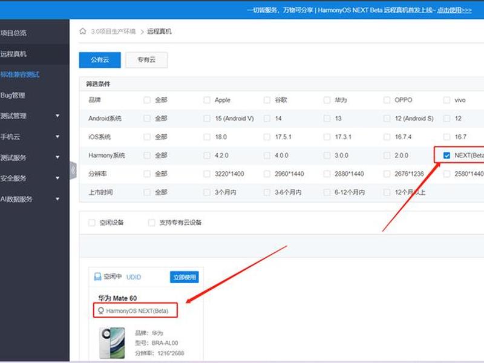Check the 谷歌 brand checkbox
The width and height of the screenshot is (484, 363).
point(267,100)
